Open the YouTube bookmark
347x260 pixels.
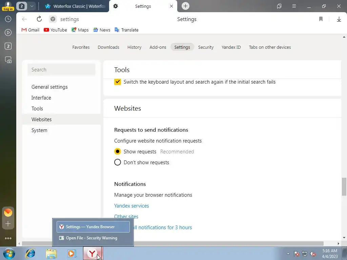(55, 30)
